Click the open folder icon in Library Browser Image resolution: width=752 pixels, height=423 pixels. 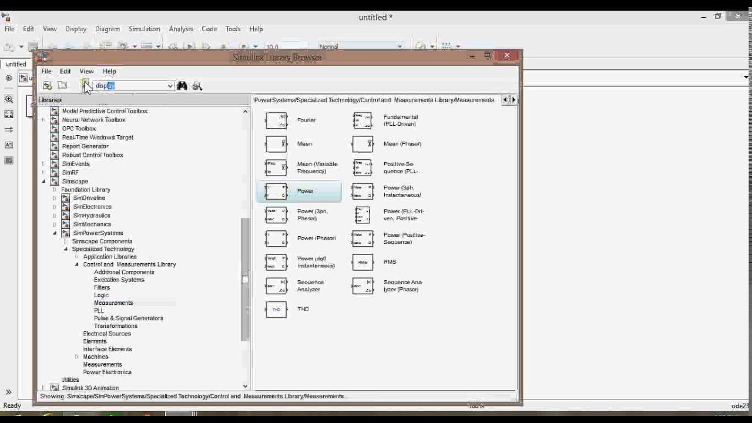[x=63, y=86]
